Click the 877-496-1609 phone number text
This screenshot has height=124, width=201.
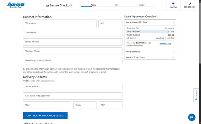(x=190, y=7)
